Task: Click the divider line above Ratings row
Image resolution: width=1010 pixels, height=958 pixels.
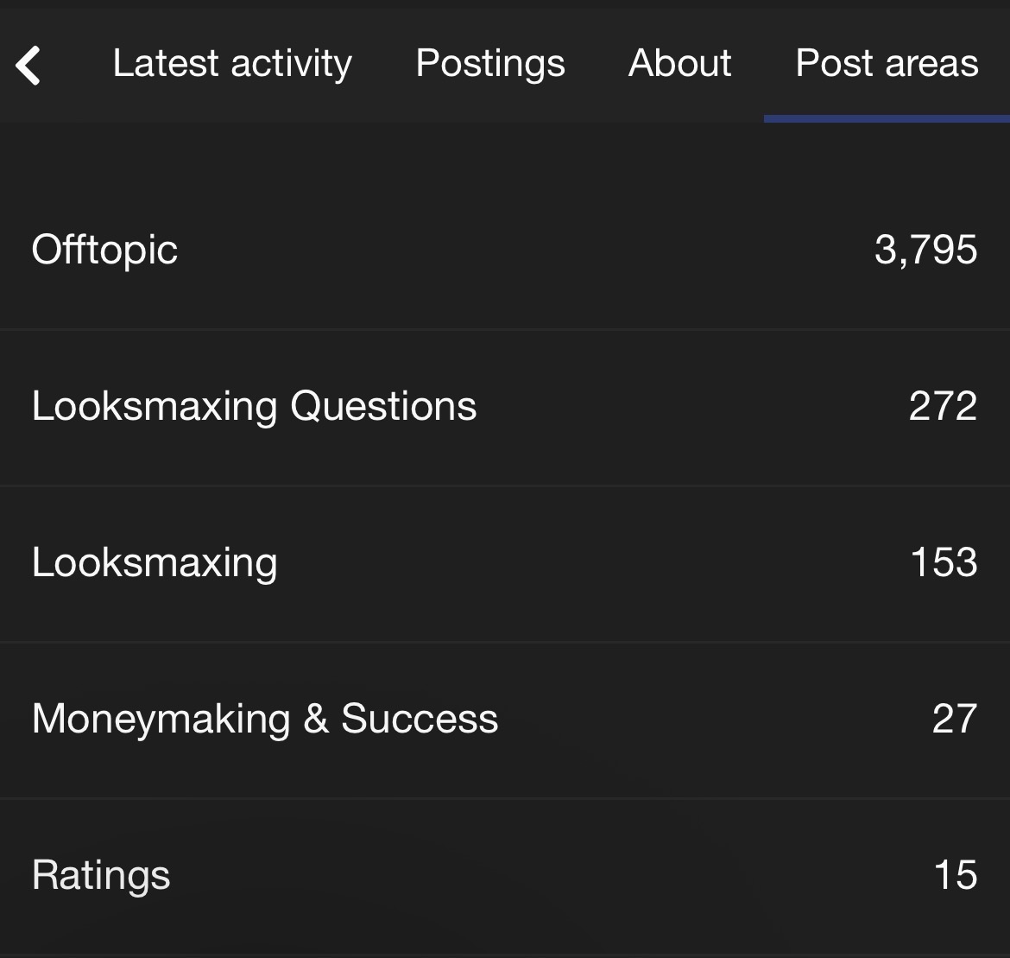Action: pyautogui.click(x=505, y=798)
